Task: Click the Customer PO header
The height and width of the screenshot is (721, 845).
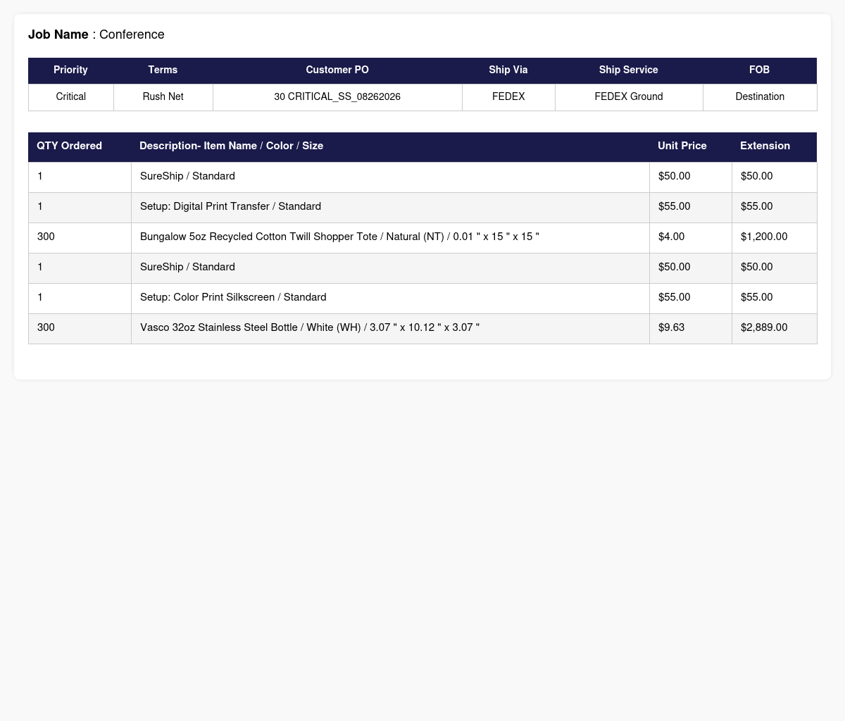Action: click(x=337, y=70)
